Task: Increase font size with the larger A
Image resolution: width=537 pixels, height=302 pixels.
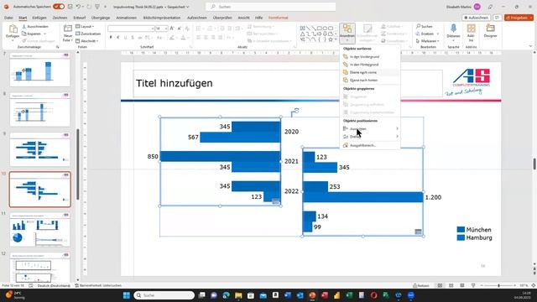Action: (172, 29)
